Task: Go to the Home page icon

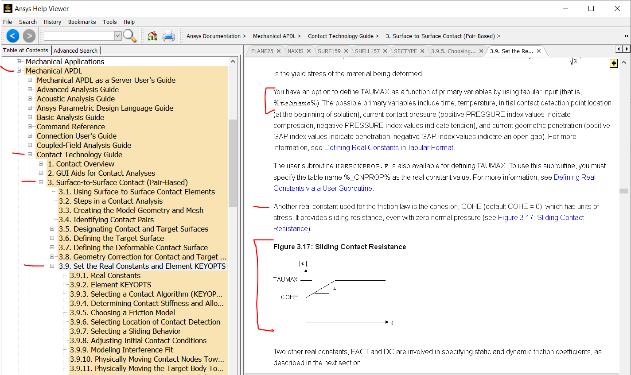Action: 152,36
